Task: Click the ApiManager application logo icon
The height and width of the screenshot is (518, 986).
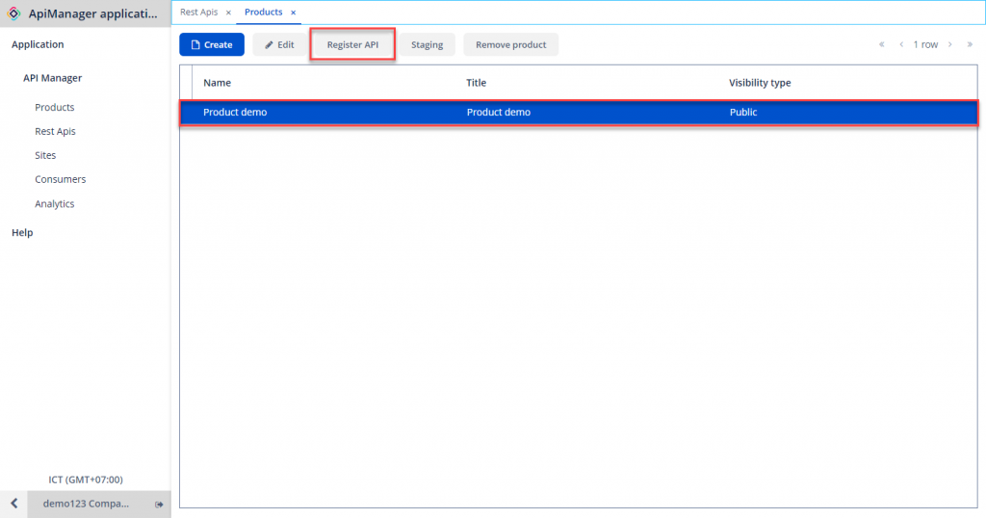Action: coord(13,13)
